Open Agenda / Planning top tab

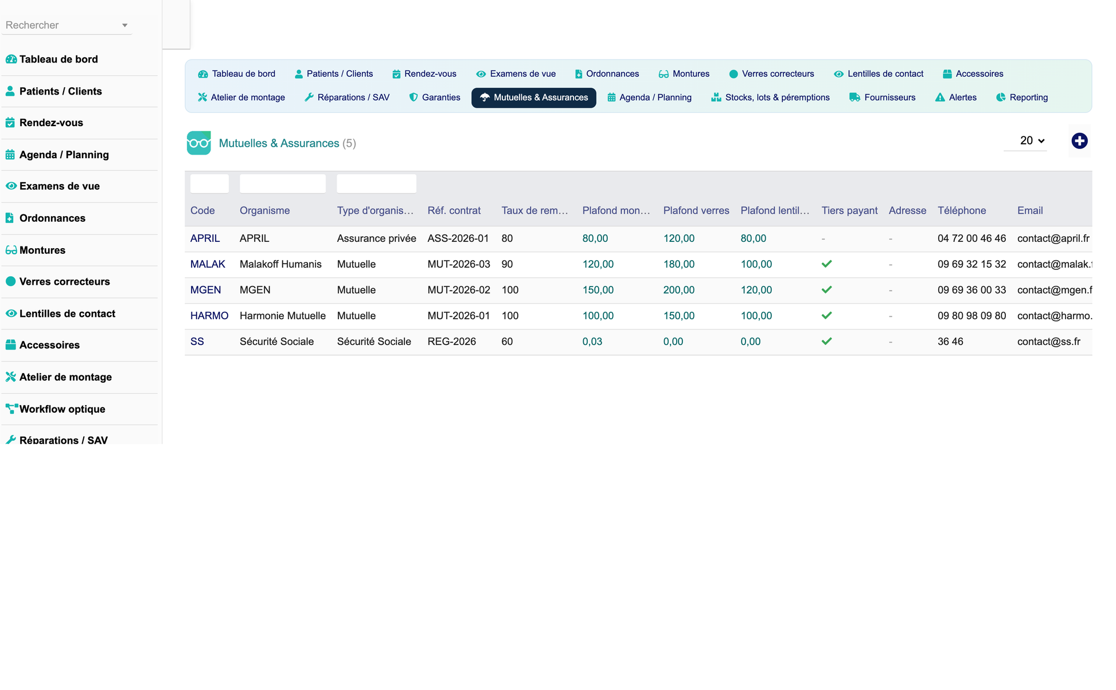pos(649,97)
